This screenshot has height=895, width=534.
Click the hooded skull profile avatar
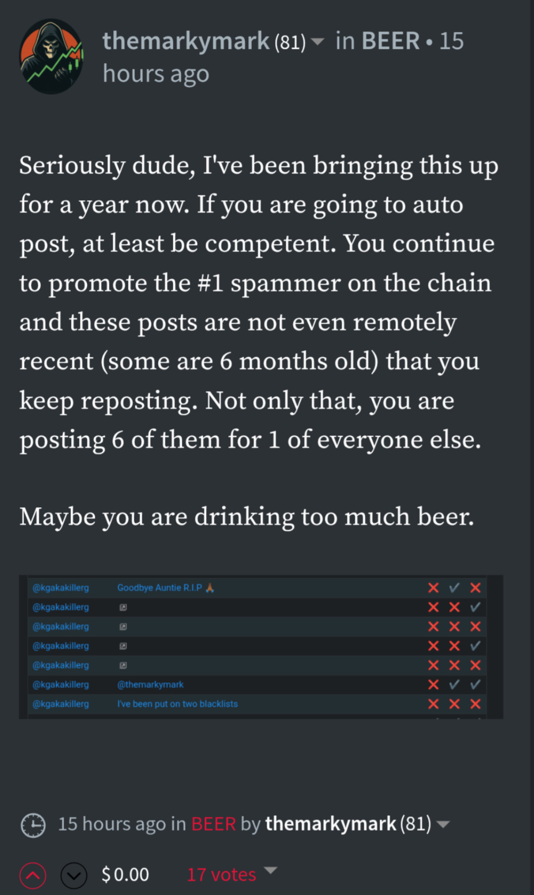click(51, 56)
